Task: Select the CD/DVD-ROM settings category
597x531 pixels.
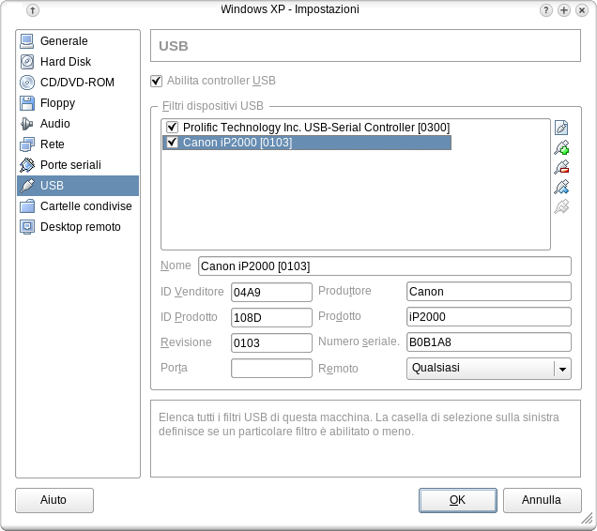Action: 76,83
